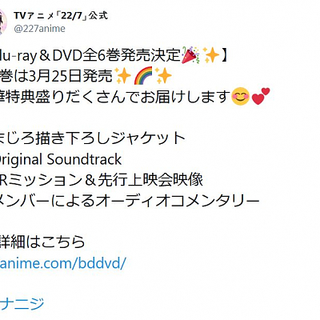Click the @227anime handle
320x320 pixels.
tap(39, 29)
